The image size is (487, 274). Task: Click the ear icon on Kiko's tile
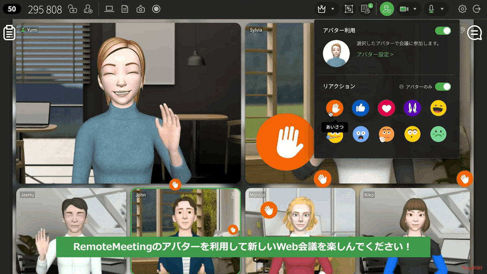[462, 195]
